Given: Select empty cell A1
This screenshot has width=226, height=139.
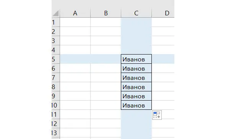Looking at the screenshot, I should click(x=75, y=22).
